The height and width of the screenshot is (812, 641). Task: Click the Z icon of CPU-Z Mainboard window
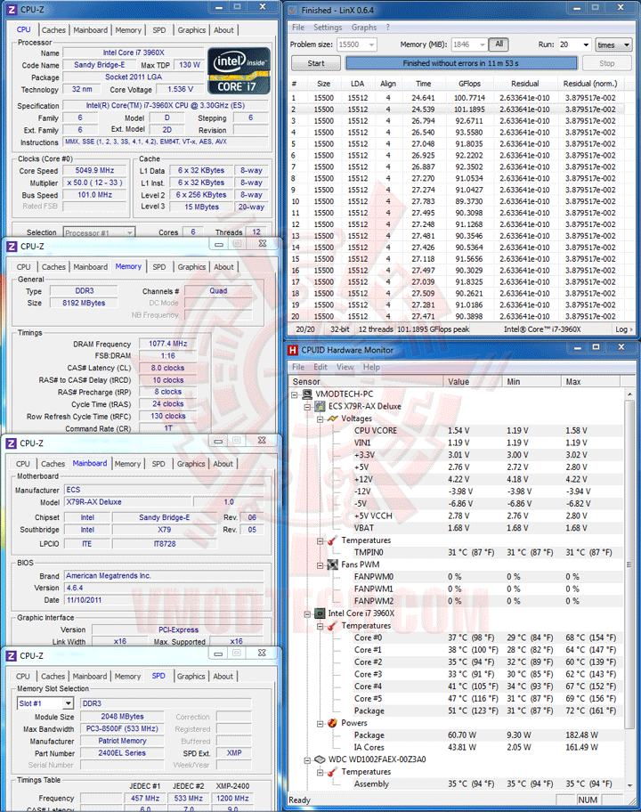point(12,443)
